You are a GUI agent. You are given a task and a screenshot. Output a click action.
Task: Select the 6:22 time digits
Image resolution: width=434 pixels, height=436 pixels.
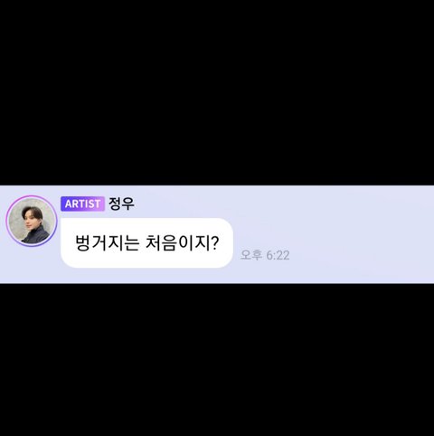pyautogui.click(x=278, y=255)
